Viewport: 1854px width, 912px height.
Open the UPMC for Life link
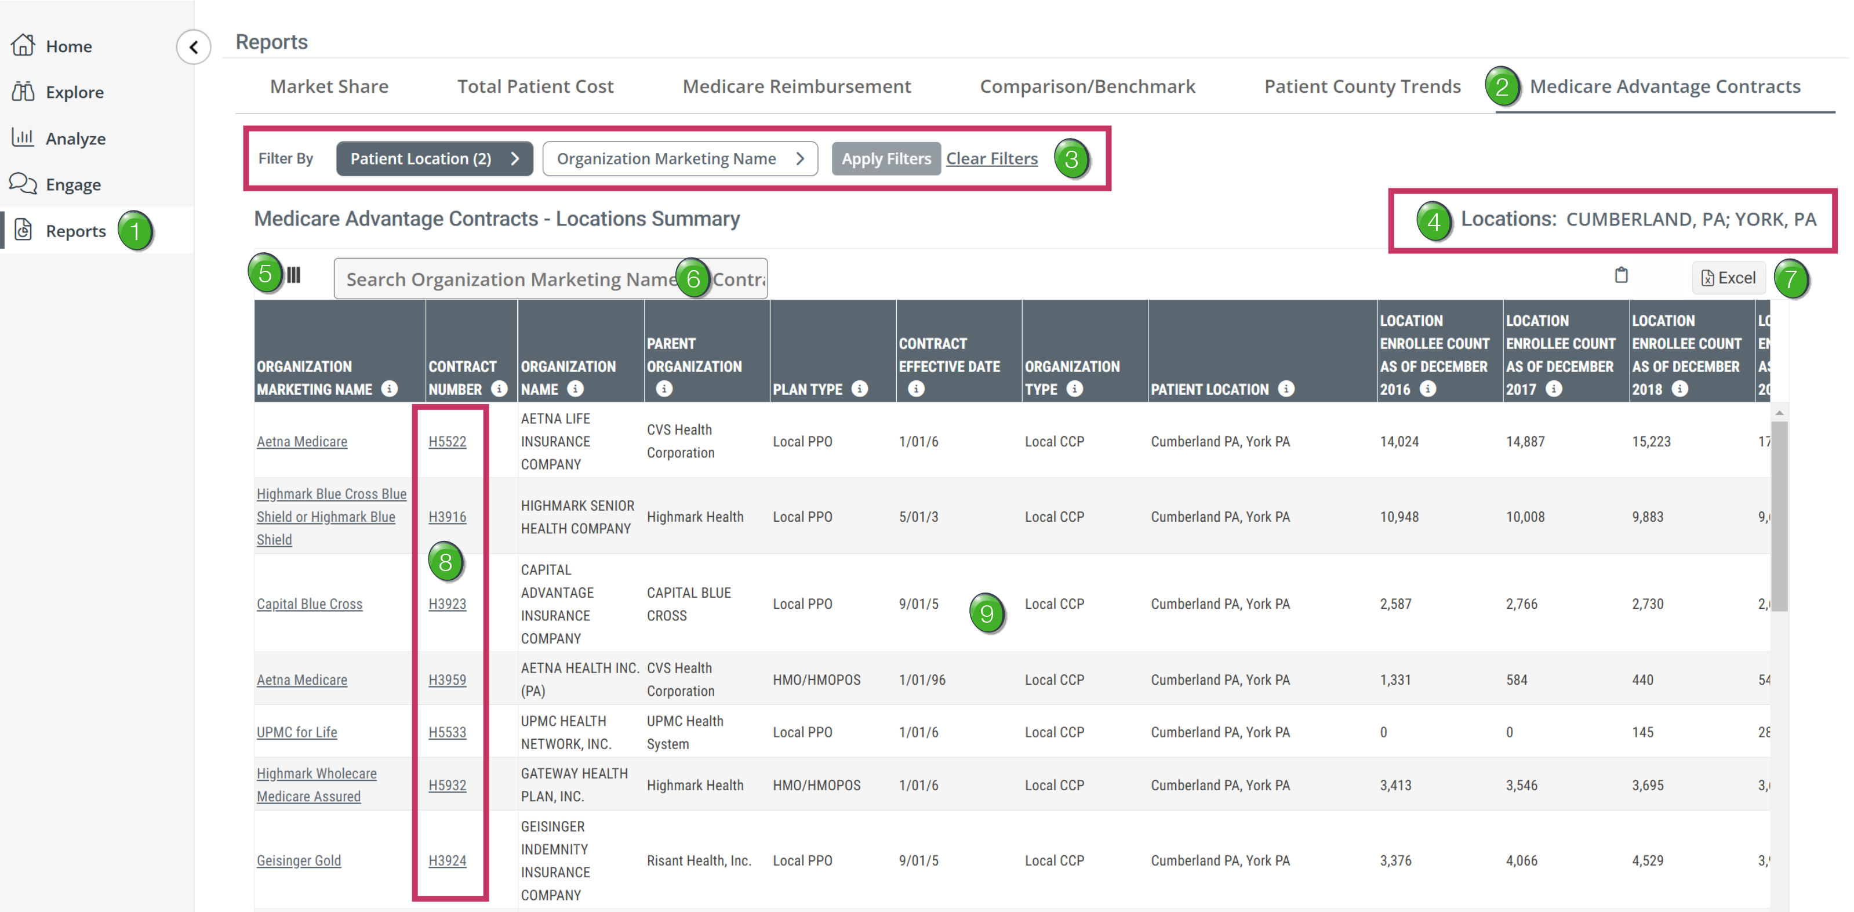click(296, 732)
